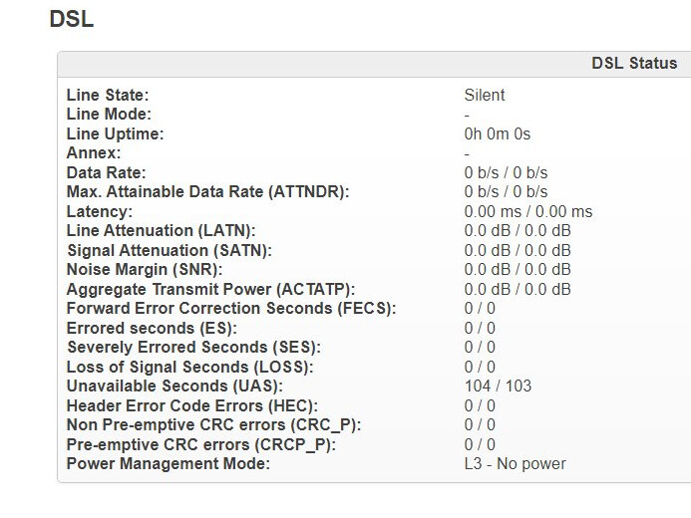Click the Silent line state value
691x518 pixels.
(485, 95)
